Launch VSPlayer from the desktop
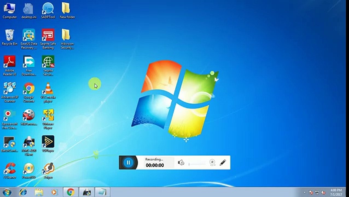The height and width of the screenshot is (197, 349). (x=48, y=144)
